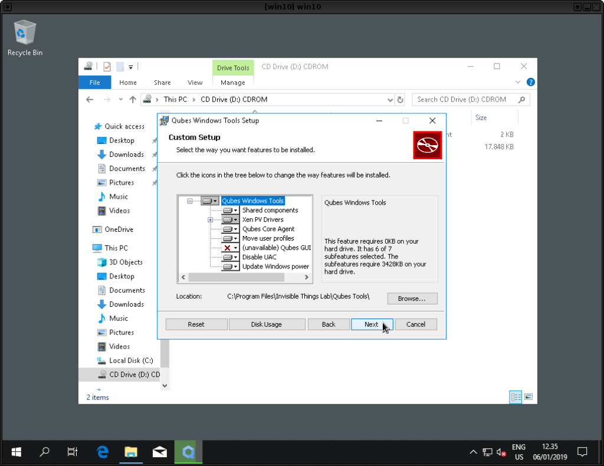604x466 pixels.
Task: Open Downloads under Quick access
Action: click(x=126, y=155)
